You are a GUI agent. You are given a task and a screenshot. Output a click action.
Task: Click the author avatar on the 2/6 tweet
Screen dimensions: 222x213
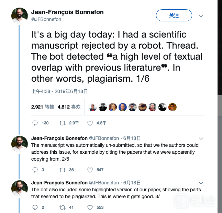[20, 144]
